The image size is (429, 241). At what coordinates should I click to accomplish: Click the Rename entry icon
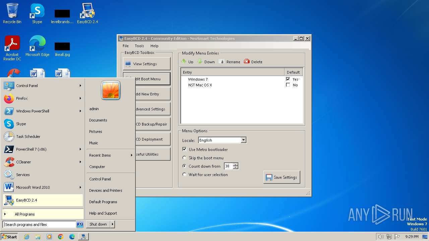(x=222, y=62)
